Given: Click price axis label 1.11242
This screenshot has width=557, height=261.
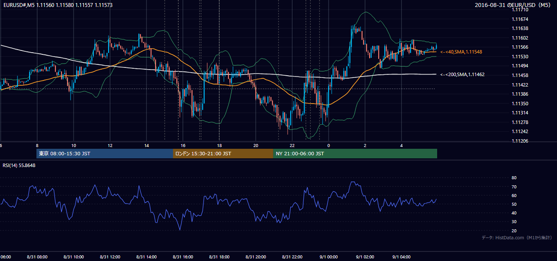Looking at the screenshot, I should [x=520, y=131].
